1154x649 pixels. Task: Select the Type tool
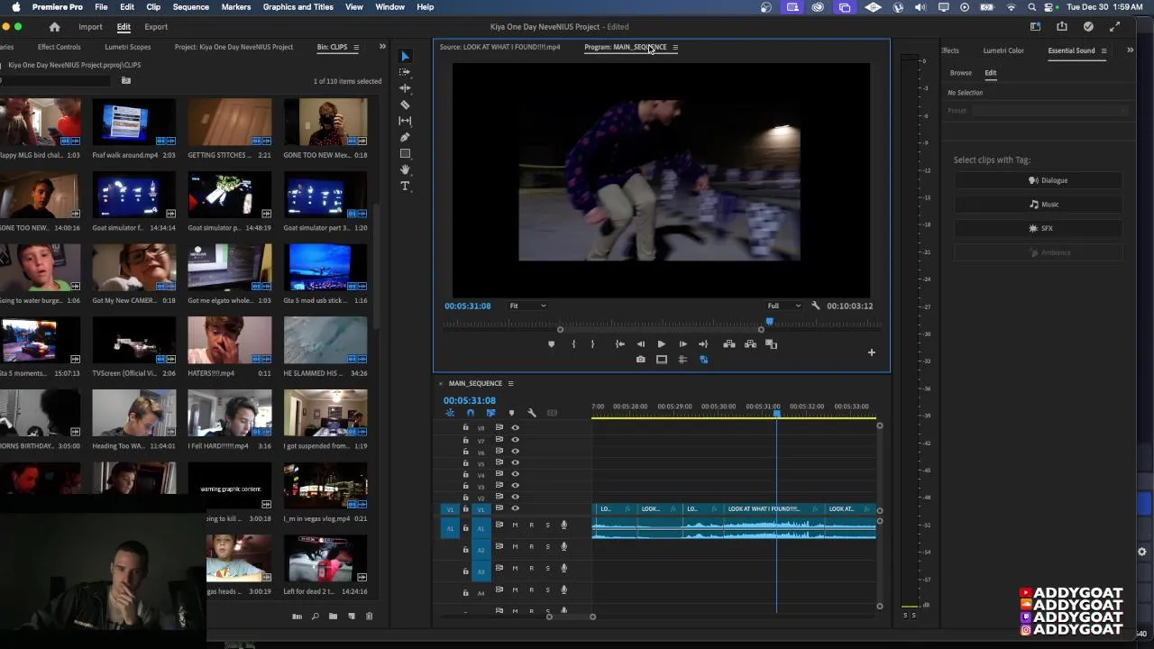click(x=405, y=186)
